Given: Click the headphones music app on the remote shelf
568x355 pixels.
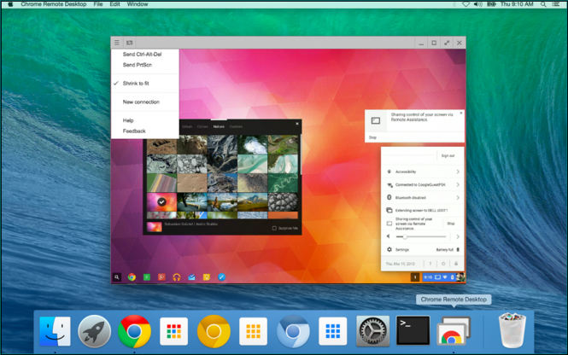Looking at the screenshot, I should pos(177,276).
